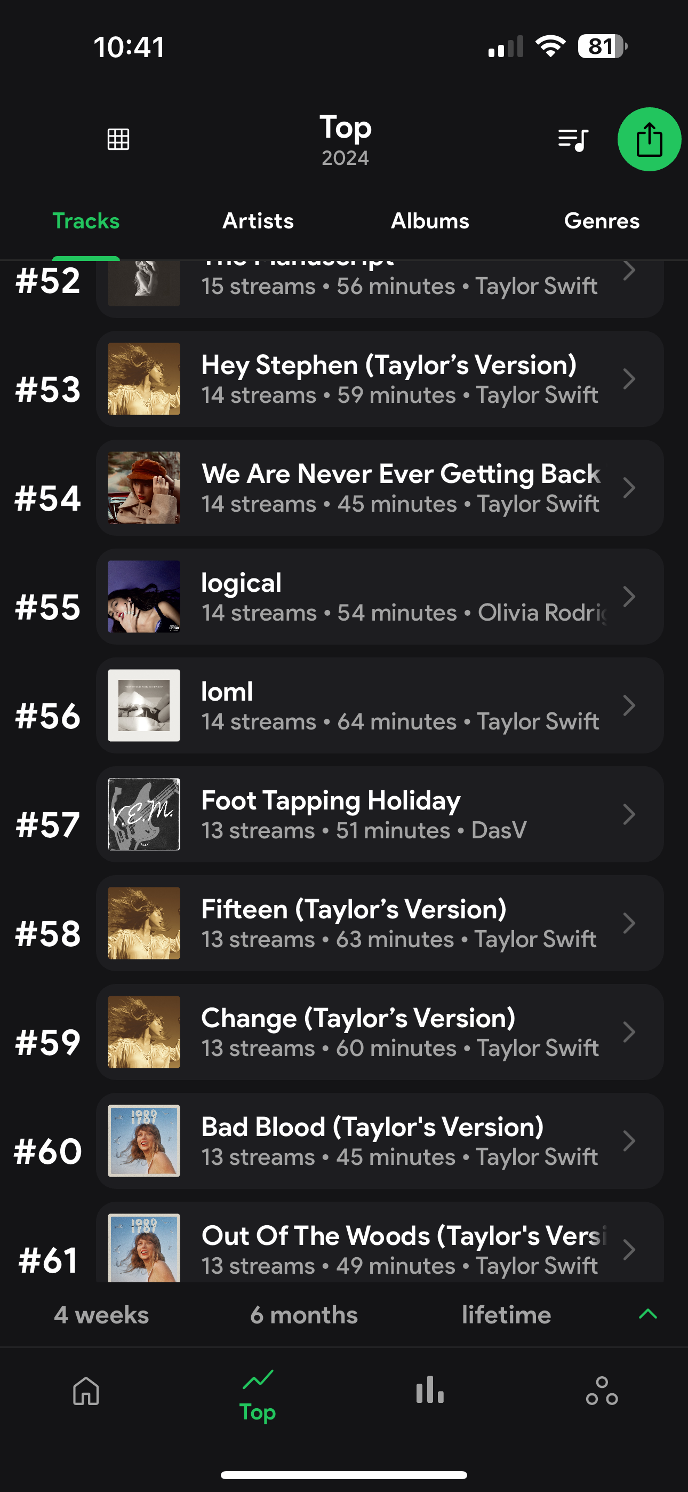Tap the grid view icon
Image resolution: width=688 pixels, height=1492 pixels.
click(118, 139)
